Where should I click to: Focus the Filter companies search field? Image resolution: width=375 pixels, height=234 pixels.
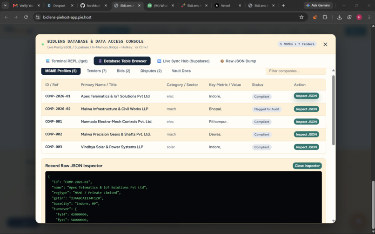coord(295,71)
